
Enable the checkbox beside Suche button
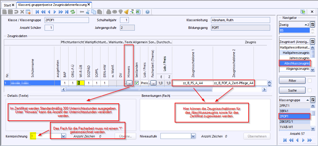coord(309,90)
